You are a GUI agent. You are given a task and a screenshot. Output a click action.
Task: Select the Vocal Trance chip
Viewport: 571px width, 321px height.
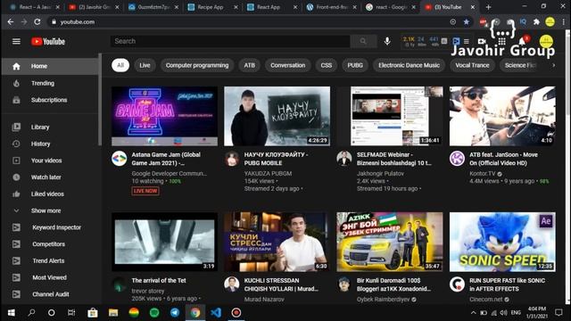[x=472, y=65]
